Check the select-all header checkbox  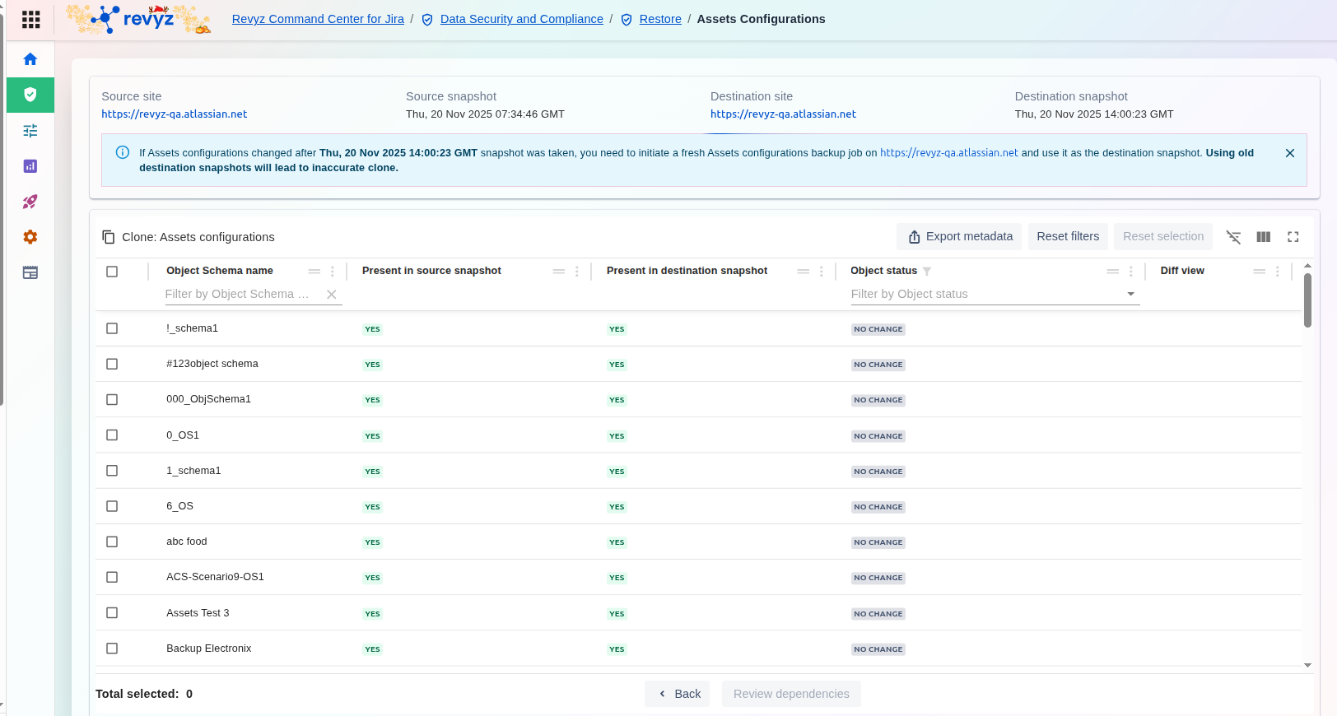[112, 272]
